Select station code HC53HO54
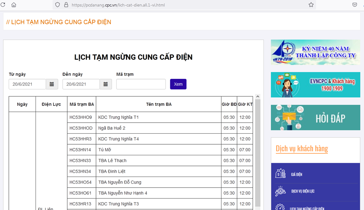 pos(80,182)
